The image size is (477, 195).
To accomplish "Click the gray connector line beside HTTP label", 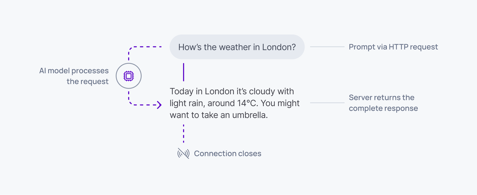I will pyautogui.click(x=327, y=47).
